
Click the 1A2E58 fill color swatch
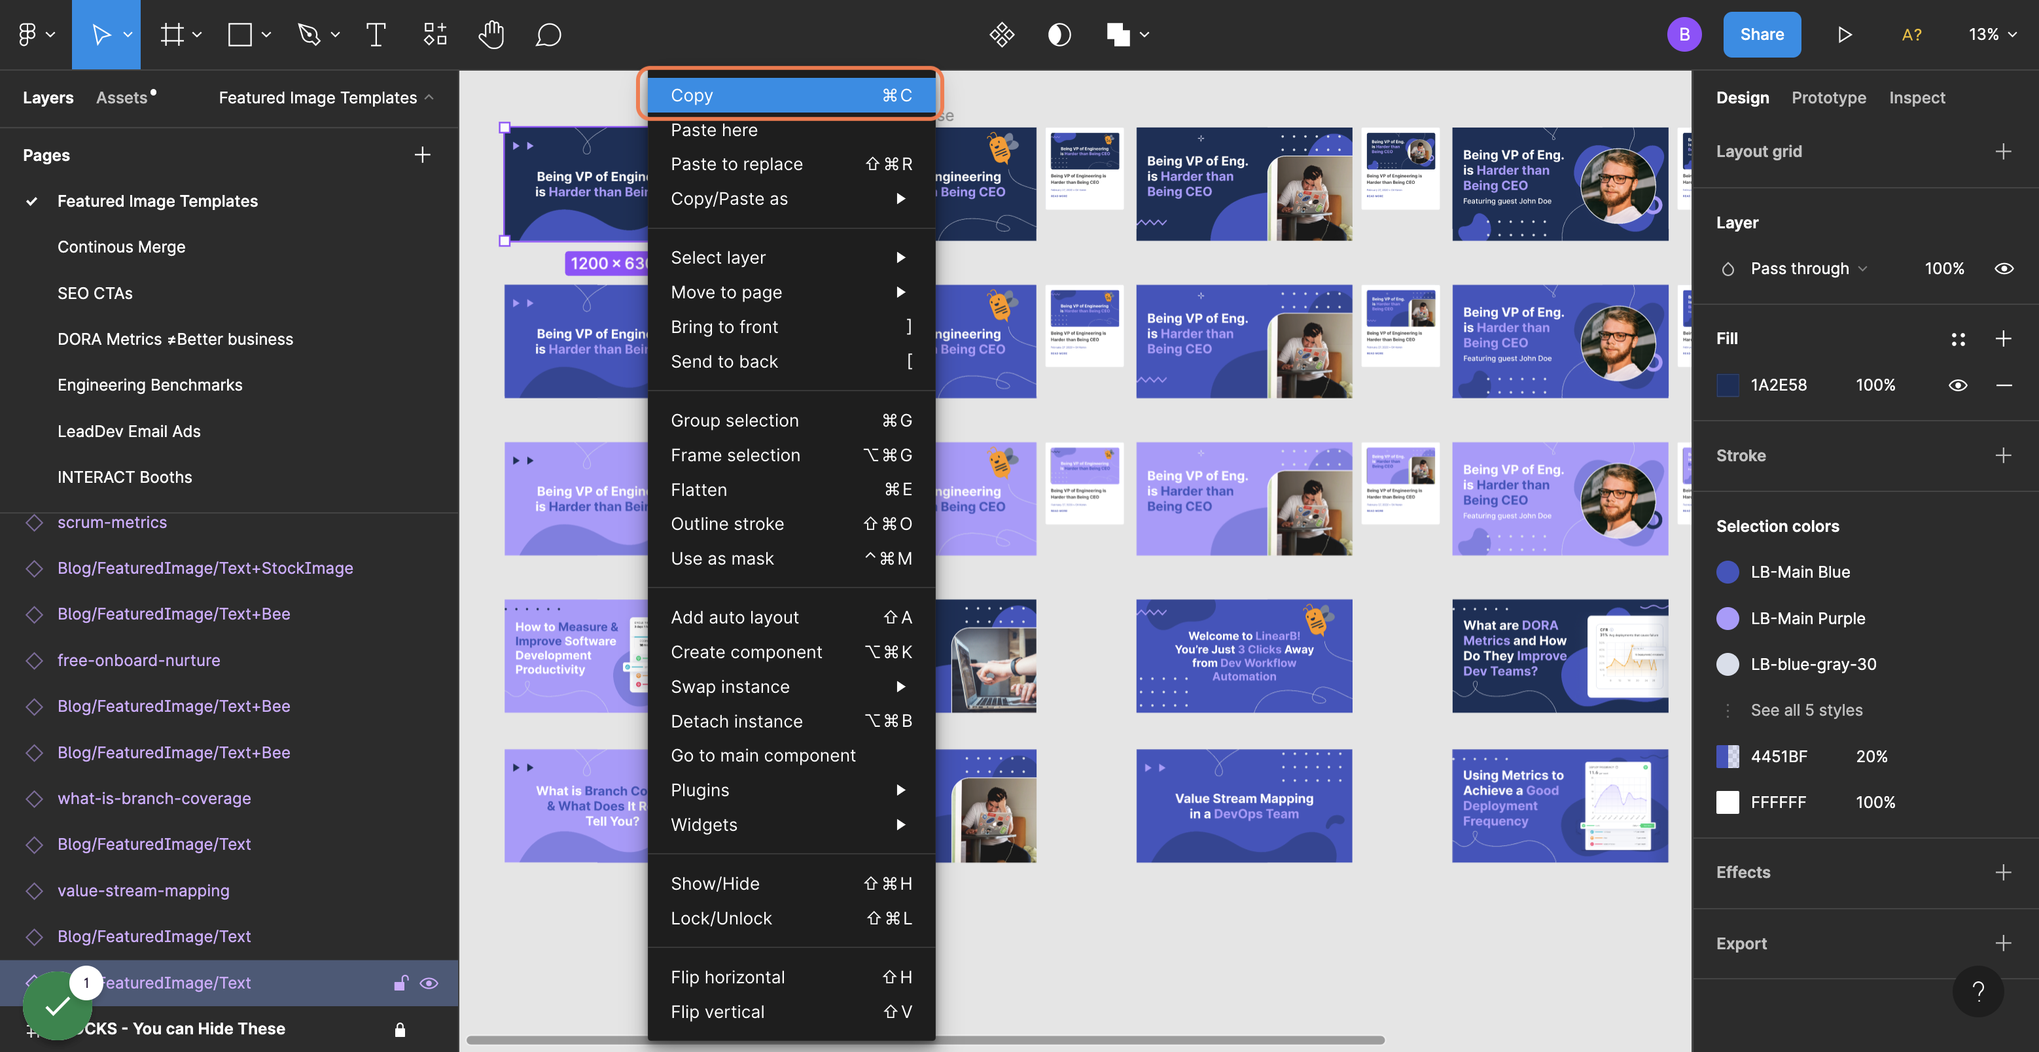pos(1727,385)
